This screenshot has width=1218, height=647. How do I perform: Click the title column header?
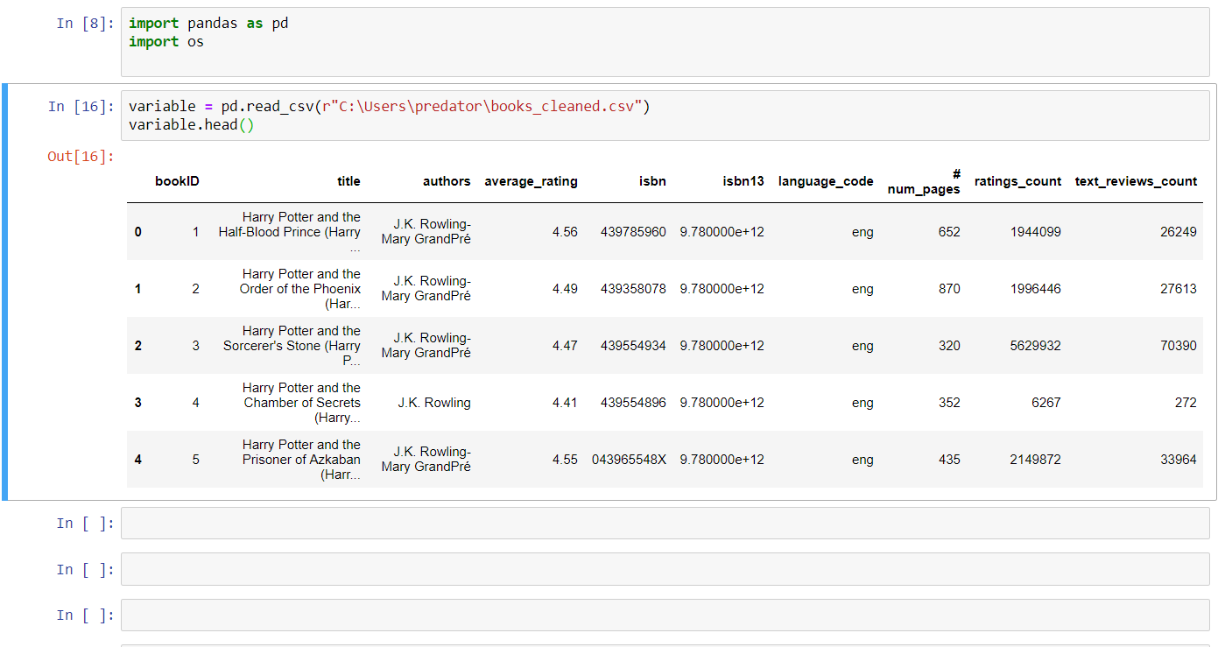tap(348, 181)
